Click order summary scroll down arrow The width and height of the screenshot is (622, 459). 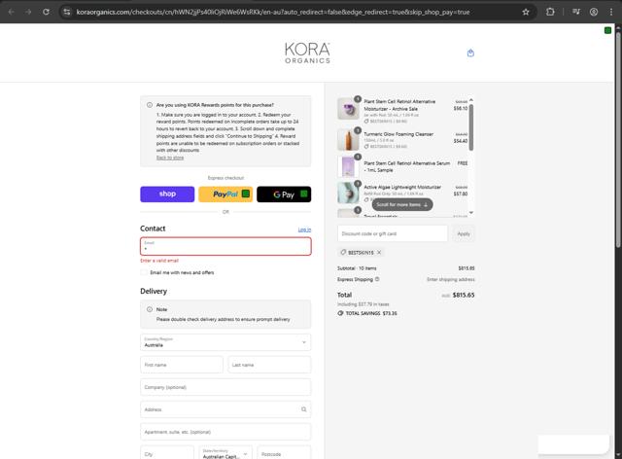pyautogui.click(x=471, y=213)
